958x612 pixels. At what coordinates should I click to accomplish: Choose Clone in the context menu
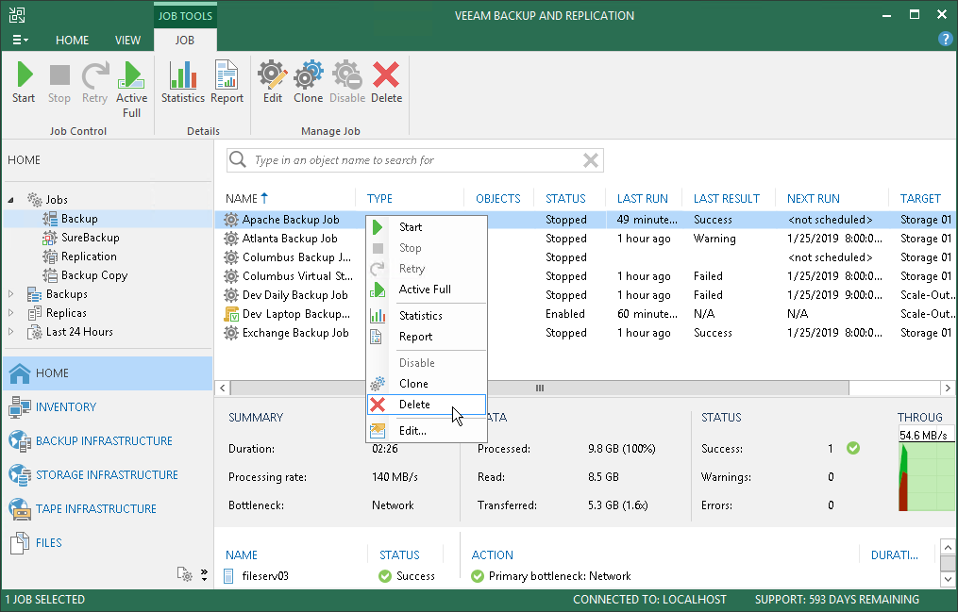427,384
